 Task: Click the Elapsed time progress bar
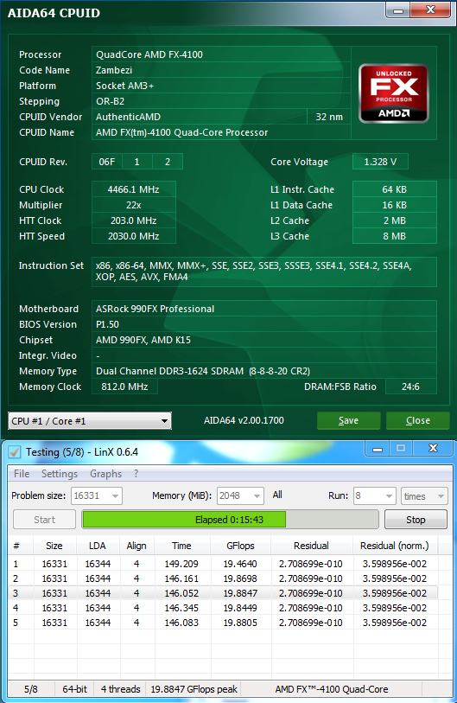[230, 520]
